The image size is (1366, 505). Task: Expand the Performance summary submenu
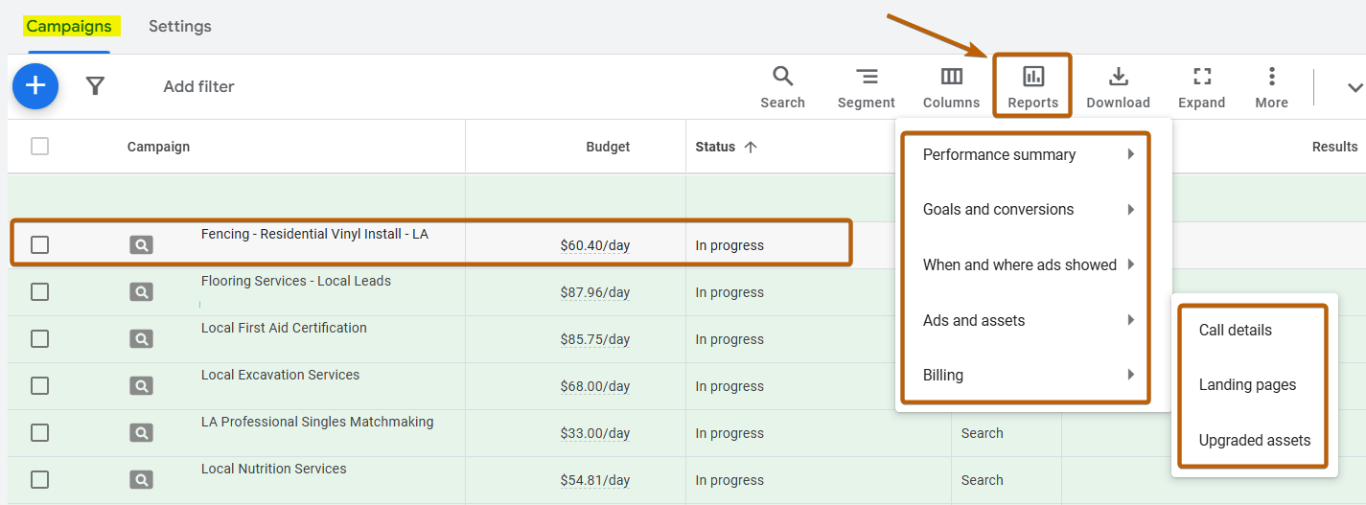click(x=1026, y=155)
